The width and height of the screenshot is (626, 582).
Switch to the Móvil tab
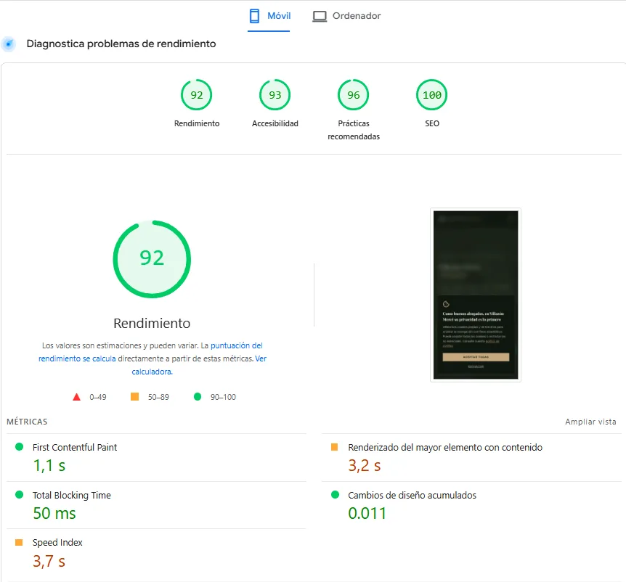tap(269, 16)
